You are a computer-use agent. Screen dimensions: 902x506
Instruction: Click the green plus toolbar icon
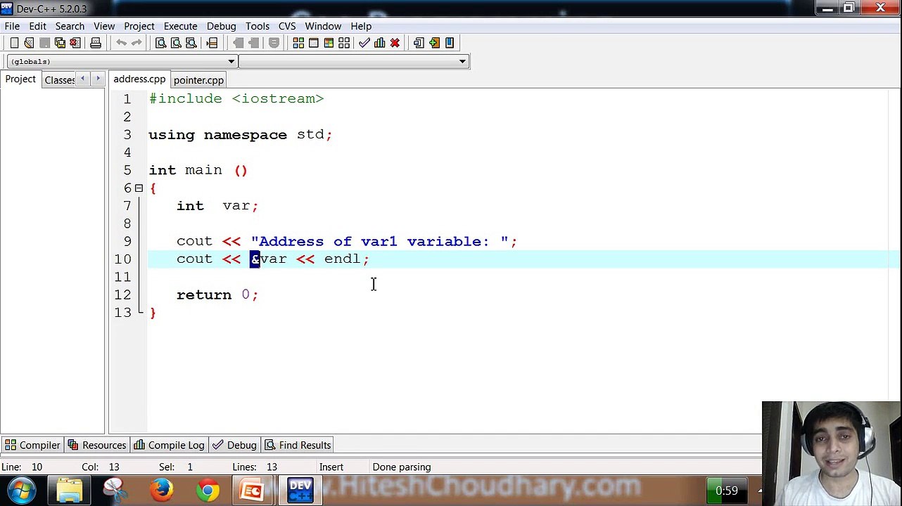434,43
